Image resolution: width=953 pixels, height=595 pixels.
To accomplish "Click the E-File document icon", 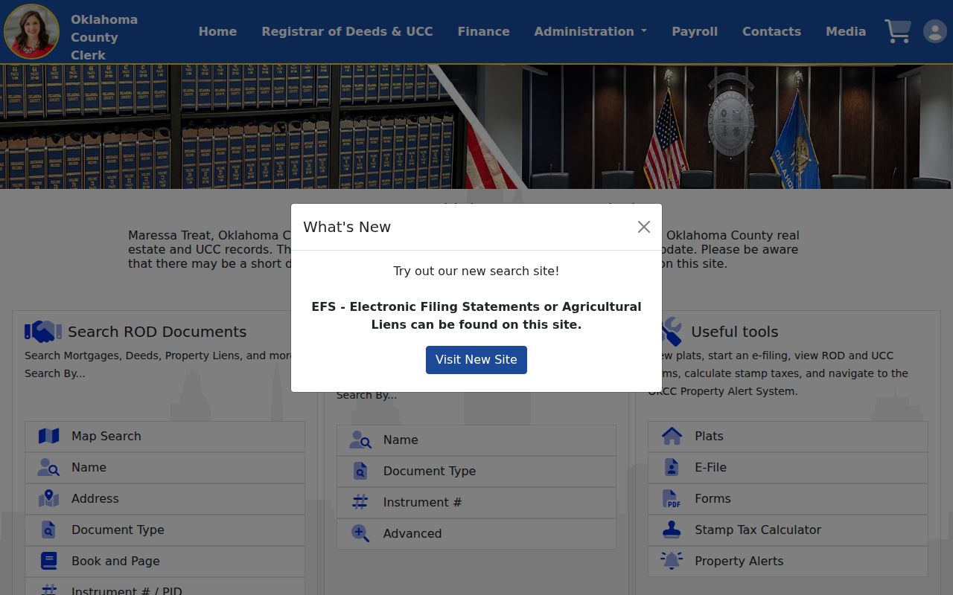I will (672, 467).
